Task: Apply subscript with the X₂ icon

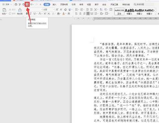Action: [49, 14]
